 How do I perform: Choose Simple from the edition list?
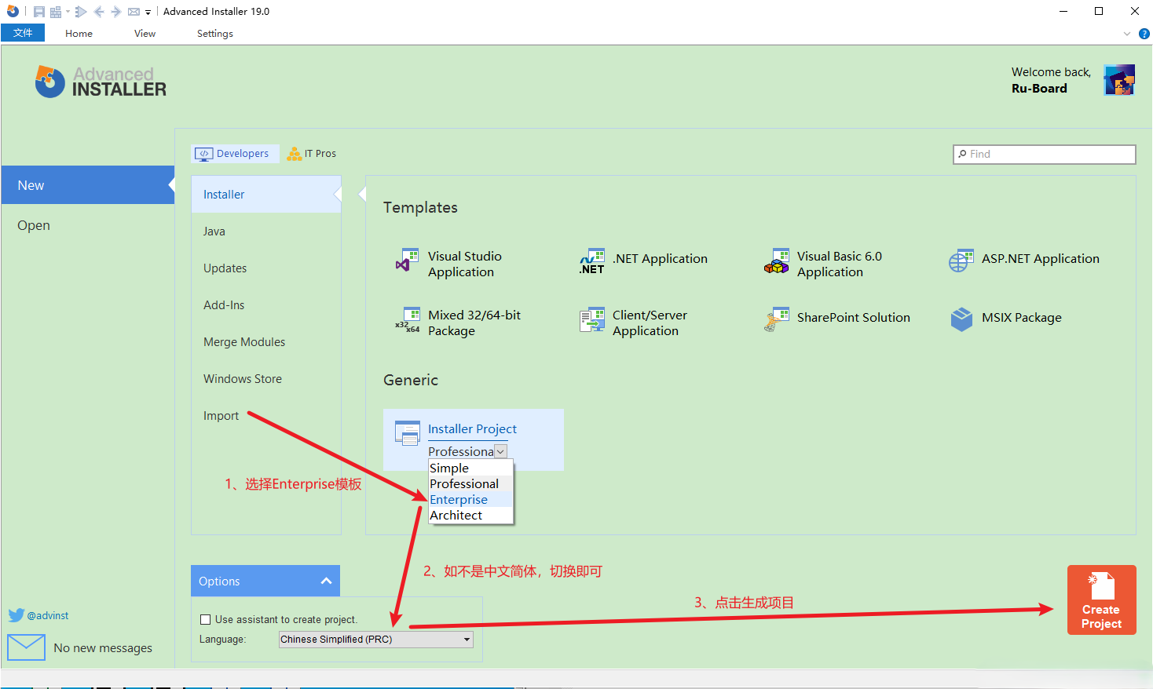pos(470,468)
